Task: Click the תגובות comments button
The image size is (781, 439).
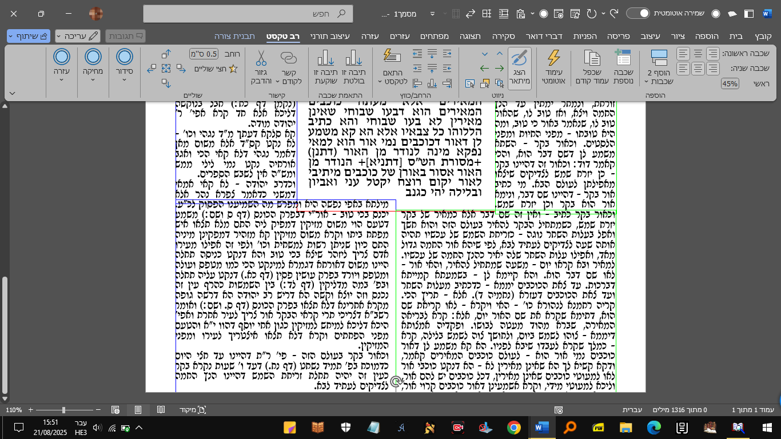Action: [x=126, y=36]
